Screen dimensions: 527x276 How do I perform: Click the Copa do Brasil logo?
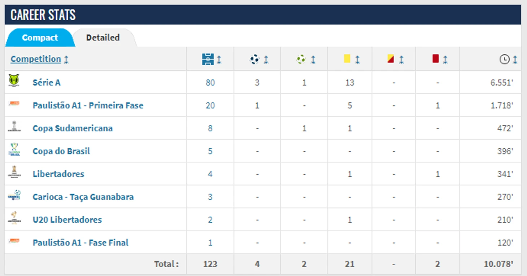pyautogui.click(x=14, y=149)
